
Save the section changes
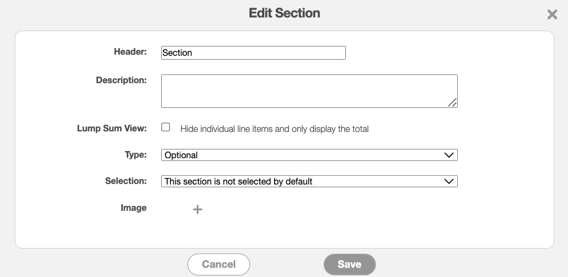tap(349, 264)
